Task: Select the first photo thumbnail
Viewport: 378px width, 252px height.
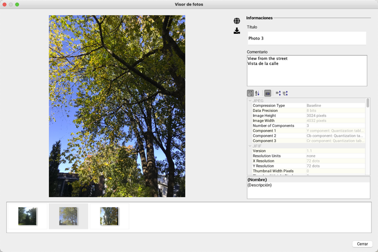Action: [x=27, y=216]
